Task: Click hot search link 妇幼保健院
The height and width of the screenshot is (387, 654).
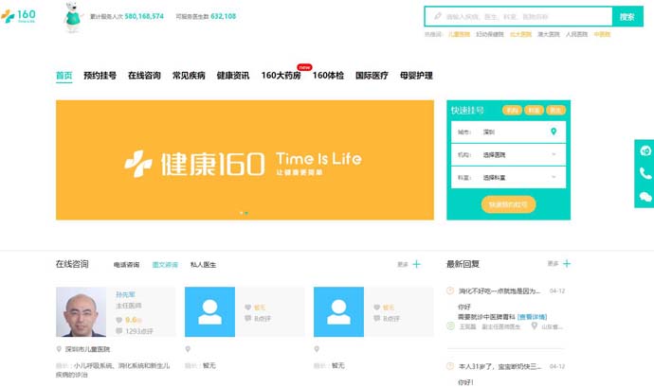Action: point(490,34)
